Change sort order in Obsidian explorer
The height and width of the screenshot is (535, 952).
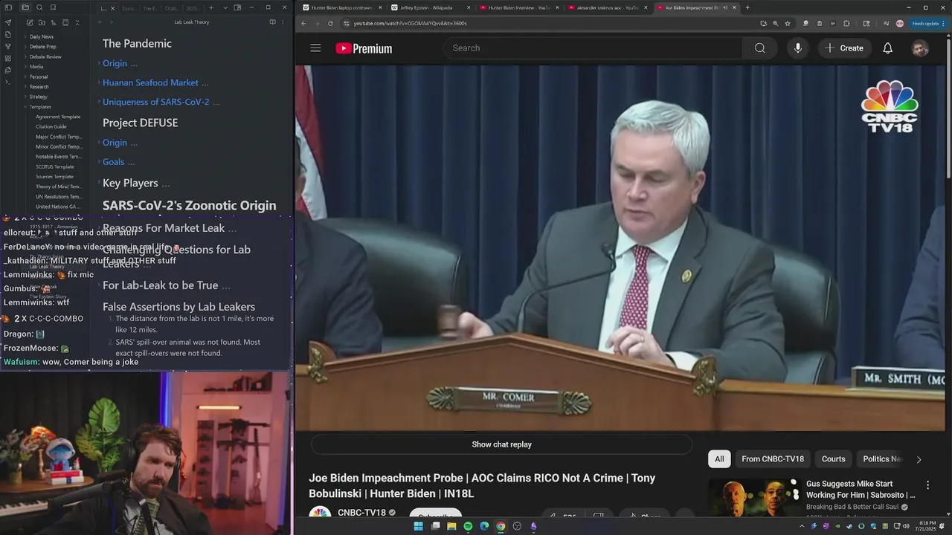pyautogui.click(x=54, y=22)
